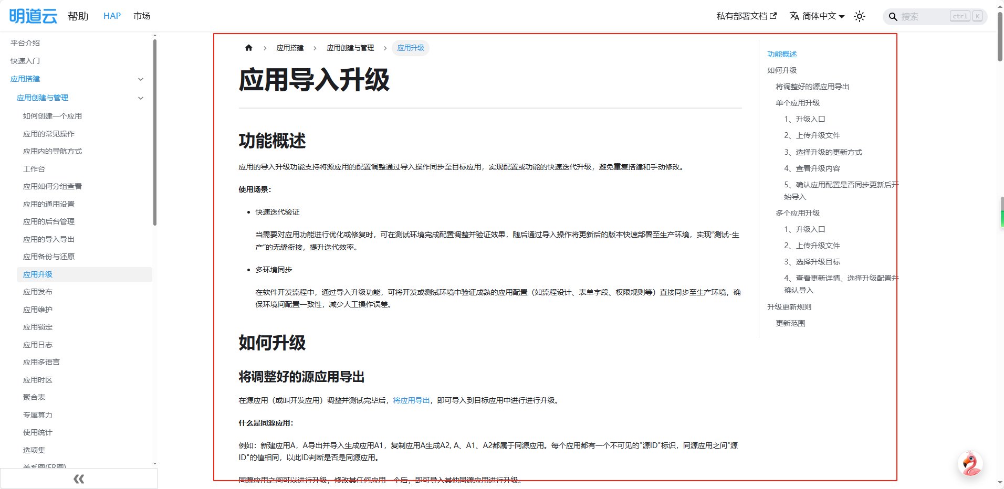Viewport: 1004px width, 489px height.
Task: Go to 多个应用升级 in contents panel
Action: click(798, 213)
